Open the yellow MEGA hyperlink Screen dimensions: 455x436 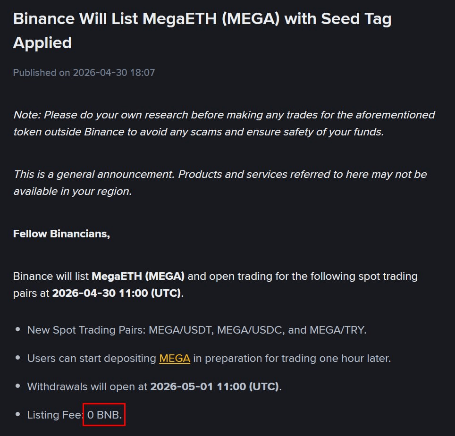pyautogui.click(x=175, y=358)
